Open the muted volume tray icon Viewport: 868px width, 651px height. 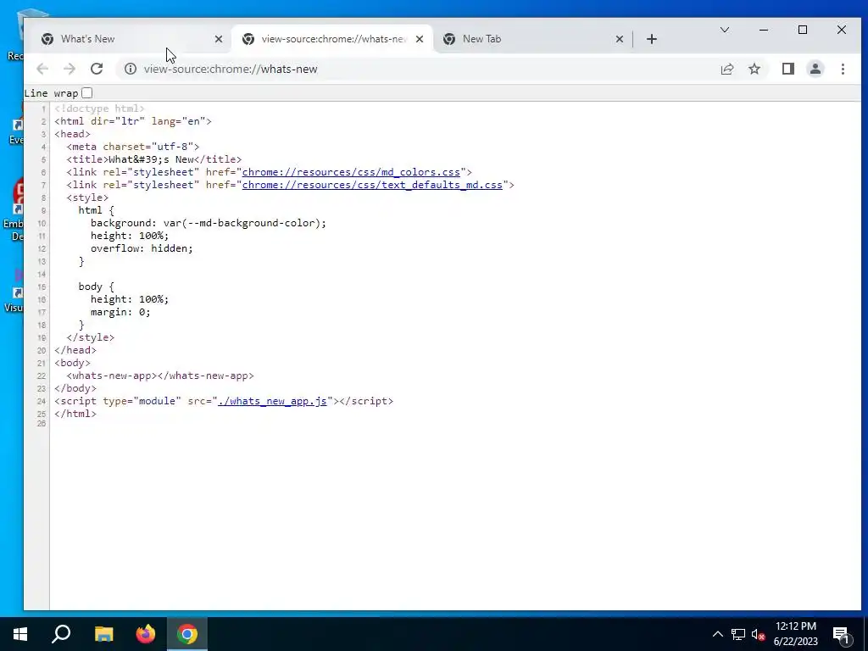758,634
